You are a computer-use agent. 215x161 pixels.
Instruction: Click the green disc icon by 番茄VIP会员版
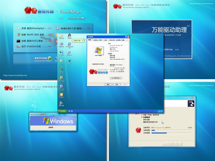49,58
